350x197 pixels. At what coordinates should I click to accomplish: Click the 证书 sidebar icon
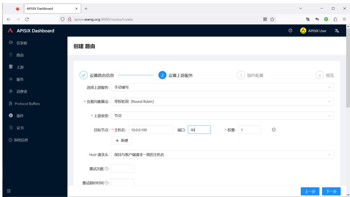click(11, 128)
